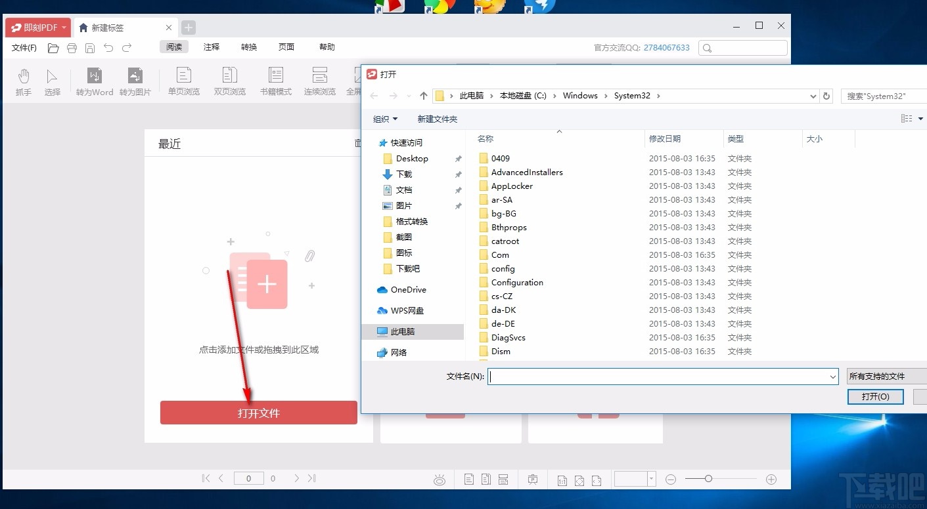Open the 组织 dropdown in the dialog
The image size is (927, 509).
385,119
